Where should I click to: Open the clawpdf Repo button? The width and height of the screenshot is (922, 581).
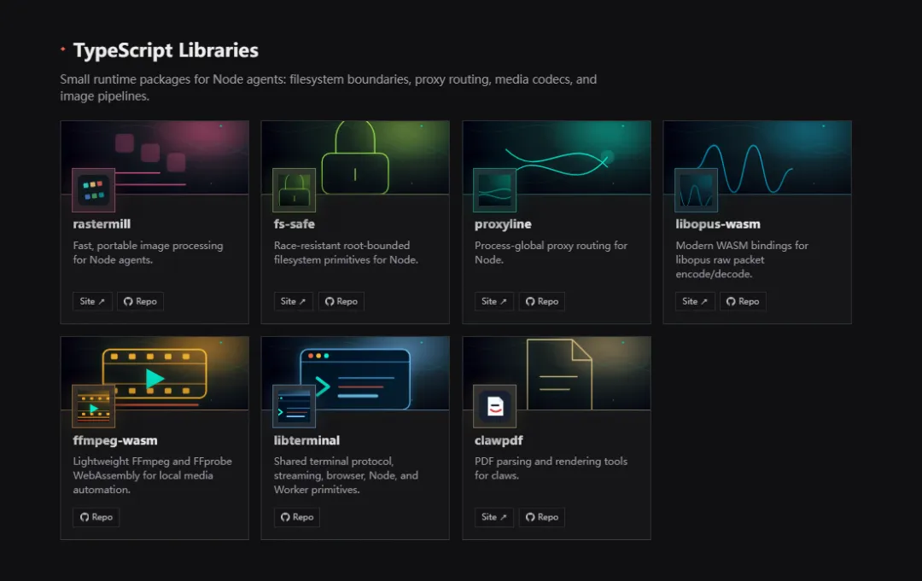point(541,517)
